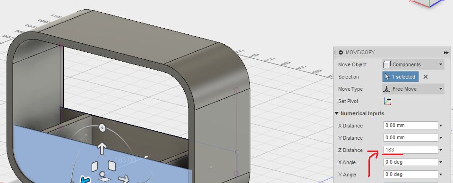The image size is (453, 183).
Task: Click the X Angle input field
Action: pos(411,162)
